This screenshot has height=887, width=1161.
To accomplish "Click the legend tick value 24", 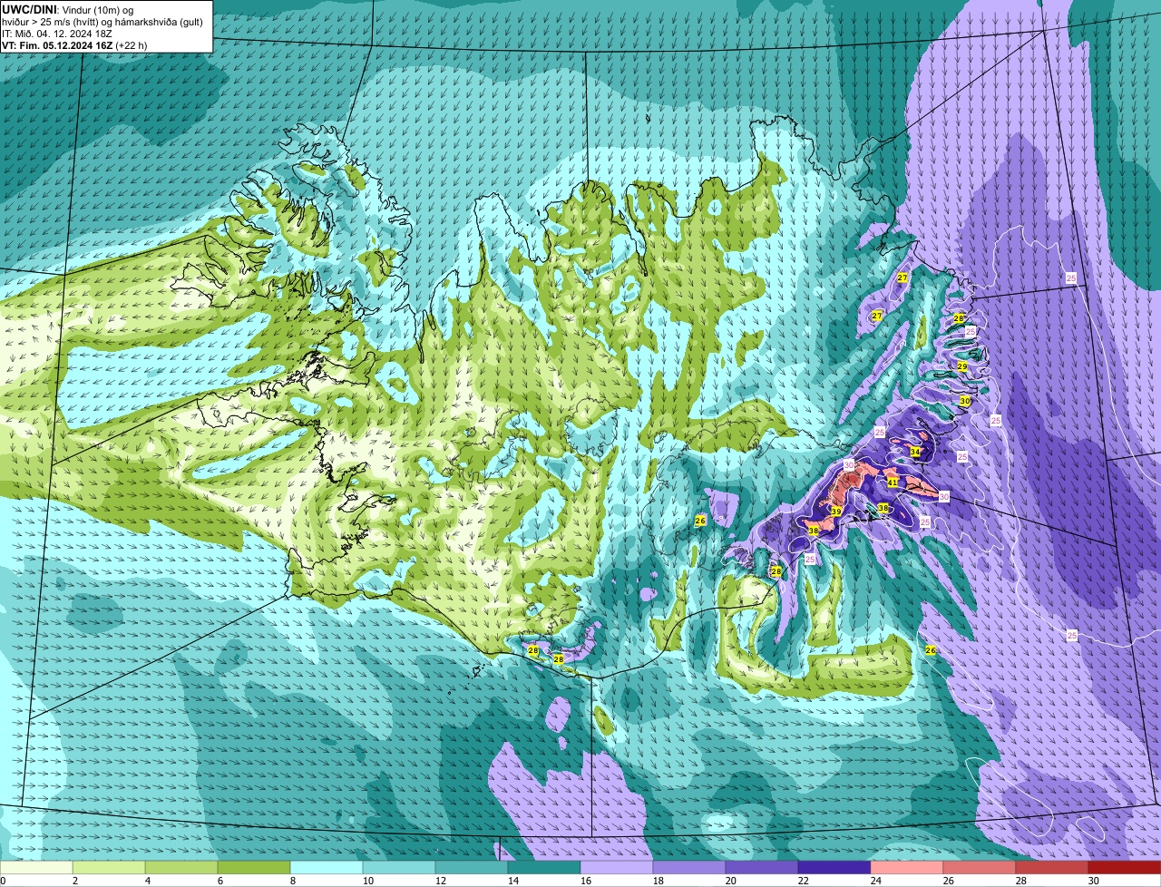I will point(875,881).
